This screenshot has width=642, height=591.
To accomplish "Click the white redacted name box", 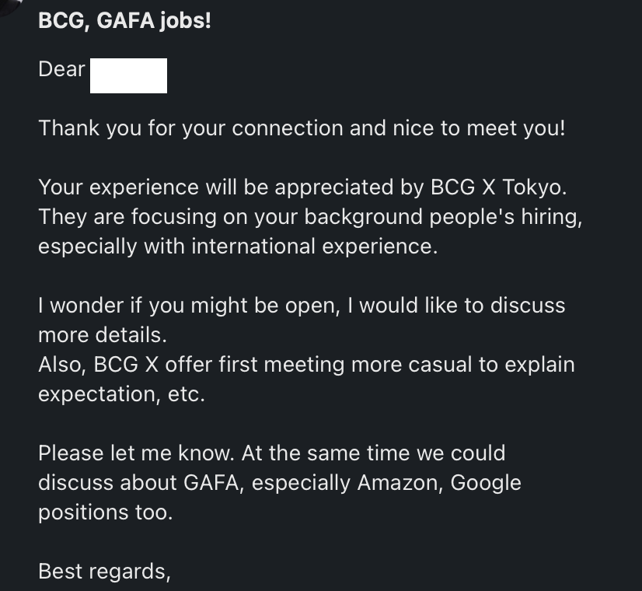I will (128, 75).
